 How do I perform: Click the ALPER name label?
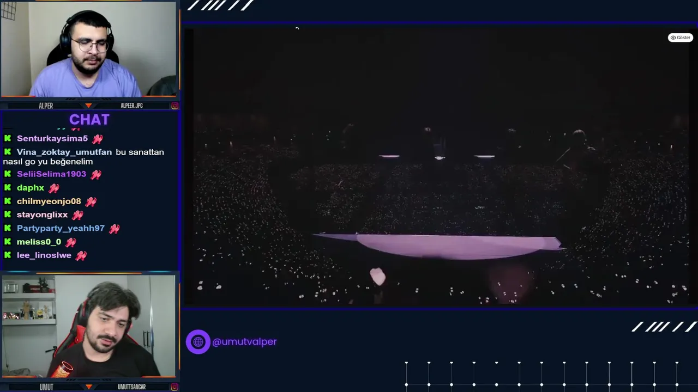(46, 106)
